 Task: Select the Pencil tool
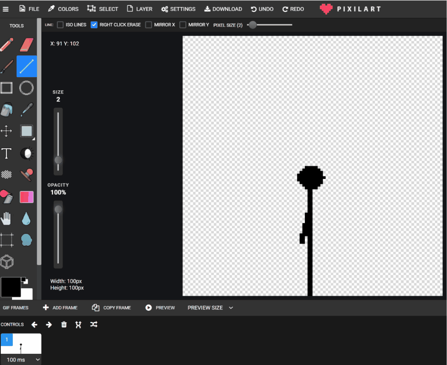7,45
